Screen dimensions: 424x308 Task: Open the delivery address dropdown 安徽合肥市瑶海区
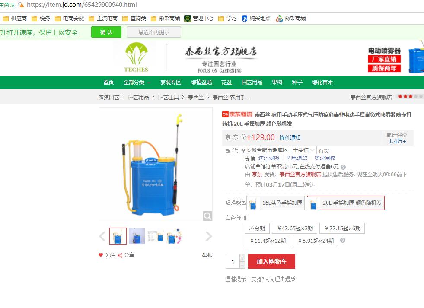click(281, 150)
